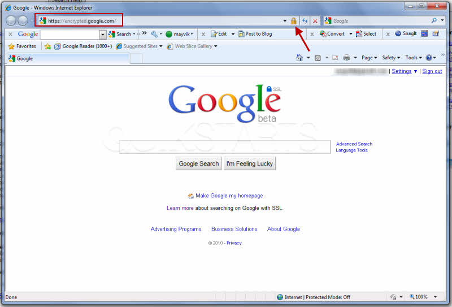Click the Learn more link about SSL
The width and height of the screenshot is (452, 307).
[x=180, y=207]
